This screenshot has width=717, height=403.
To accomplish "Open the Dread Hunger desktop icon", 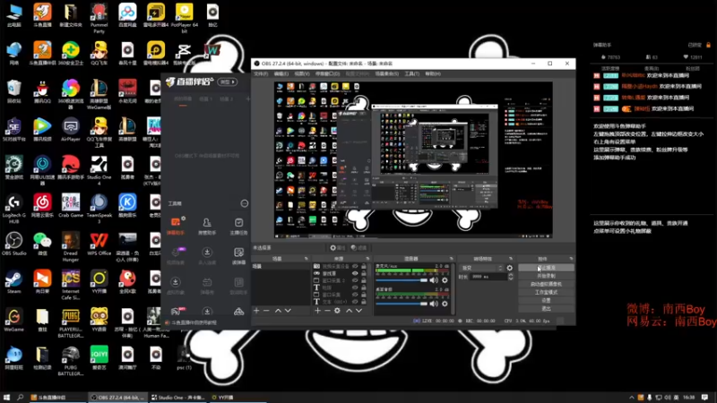I will coord(71,247).
